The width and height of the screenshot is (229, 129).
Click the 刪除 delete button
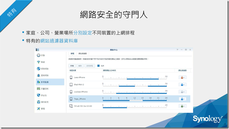click(80, 66)
